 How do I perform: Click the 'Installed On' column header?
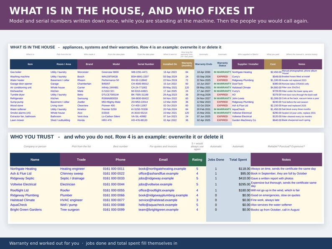(170, 64)
